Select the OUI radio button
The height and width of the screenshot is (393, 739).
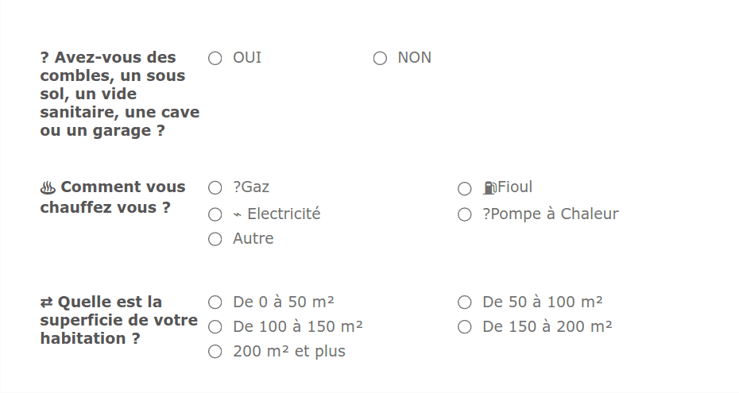click(215, 58)
